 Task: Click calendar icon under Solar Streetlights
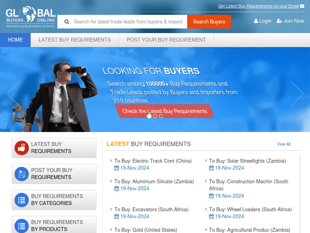[211, 168]
